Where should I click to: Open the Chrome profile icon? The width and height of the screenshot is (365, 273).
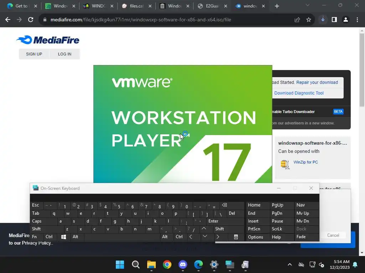346,20
